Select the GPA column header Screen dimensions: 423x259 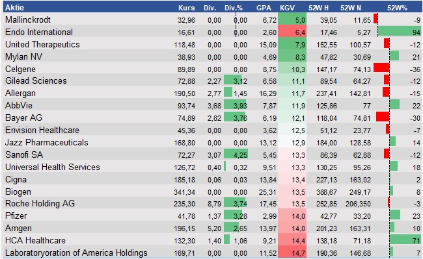[264, 8]
